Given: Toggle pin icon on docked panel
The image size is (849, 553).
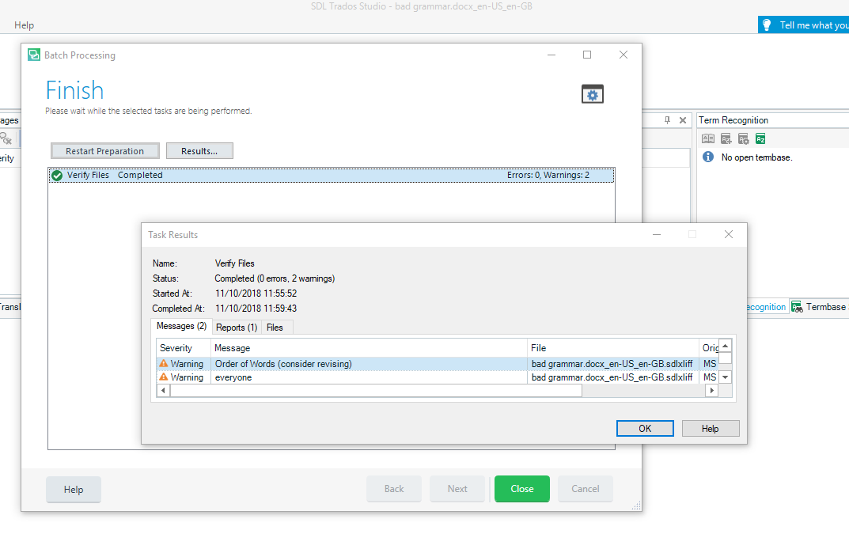Looking at the screenshot, I should [x=667, y=120].
